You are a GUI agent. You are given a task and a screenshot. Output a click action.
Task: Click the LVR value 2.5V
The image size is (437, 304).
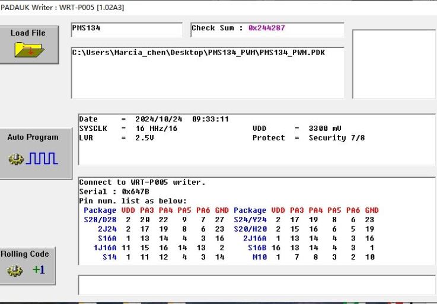[x=145, y=138]
